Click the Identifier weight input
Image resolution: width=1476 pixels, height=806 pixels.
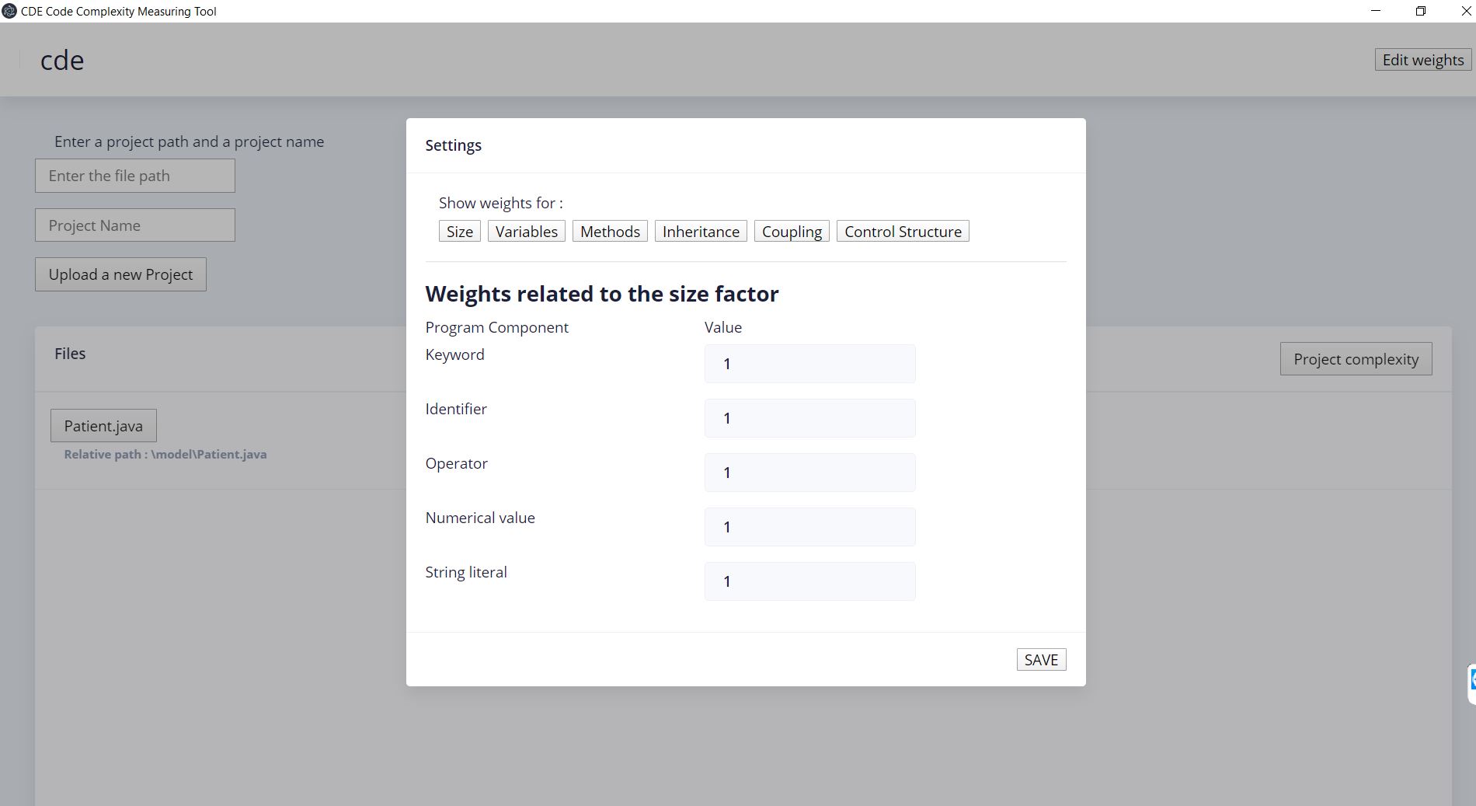pos(809,417)
